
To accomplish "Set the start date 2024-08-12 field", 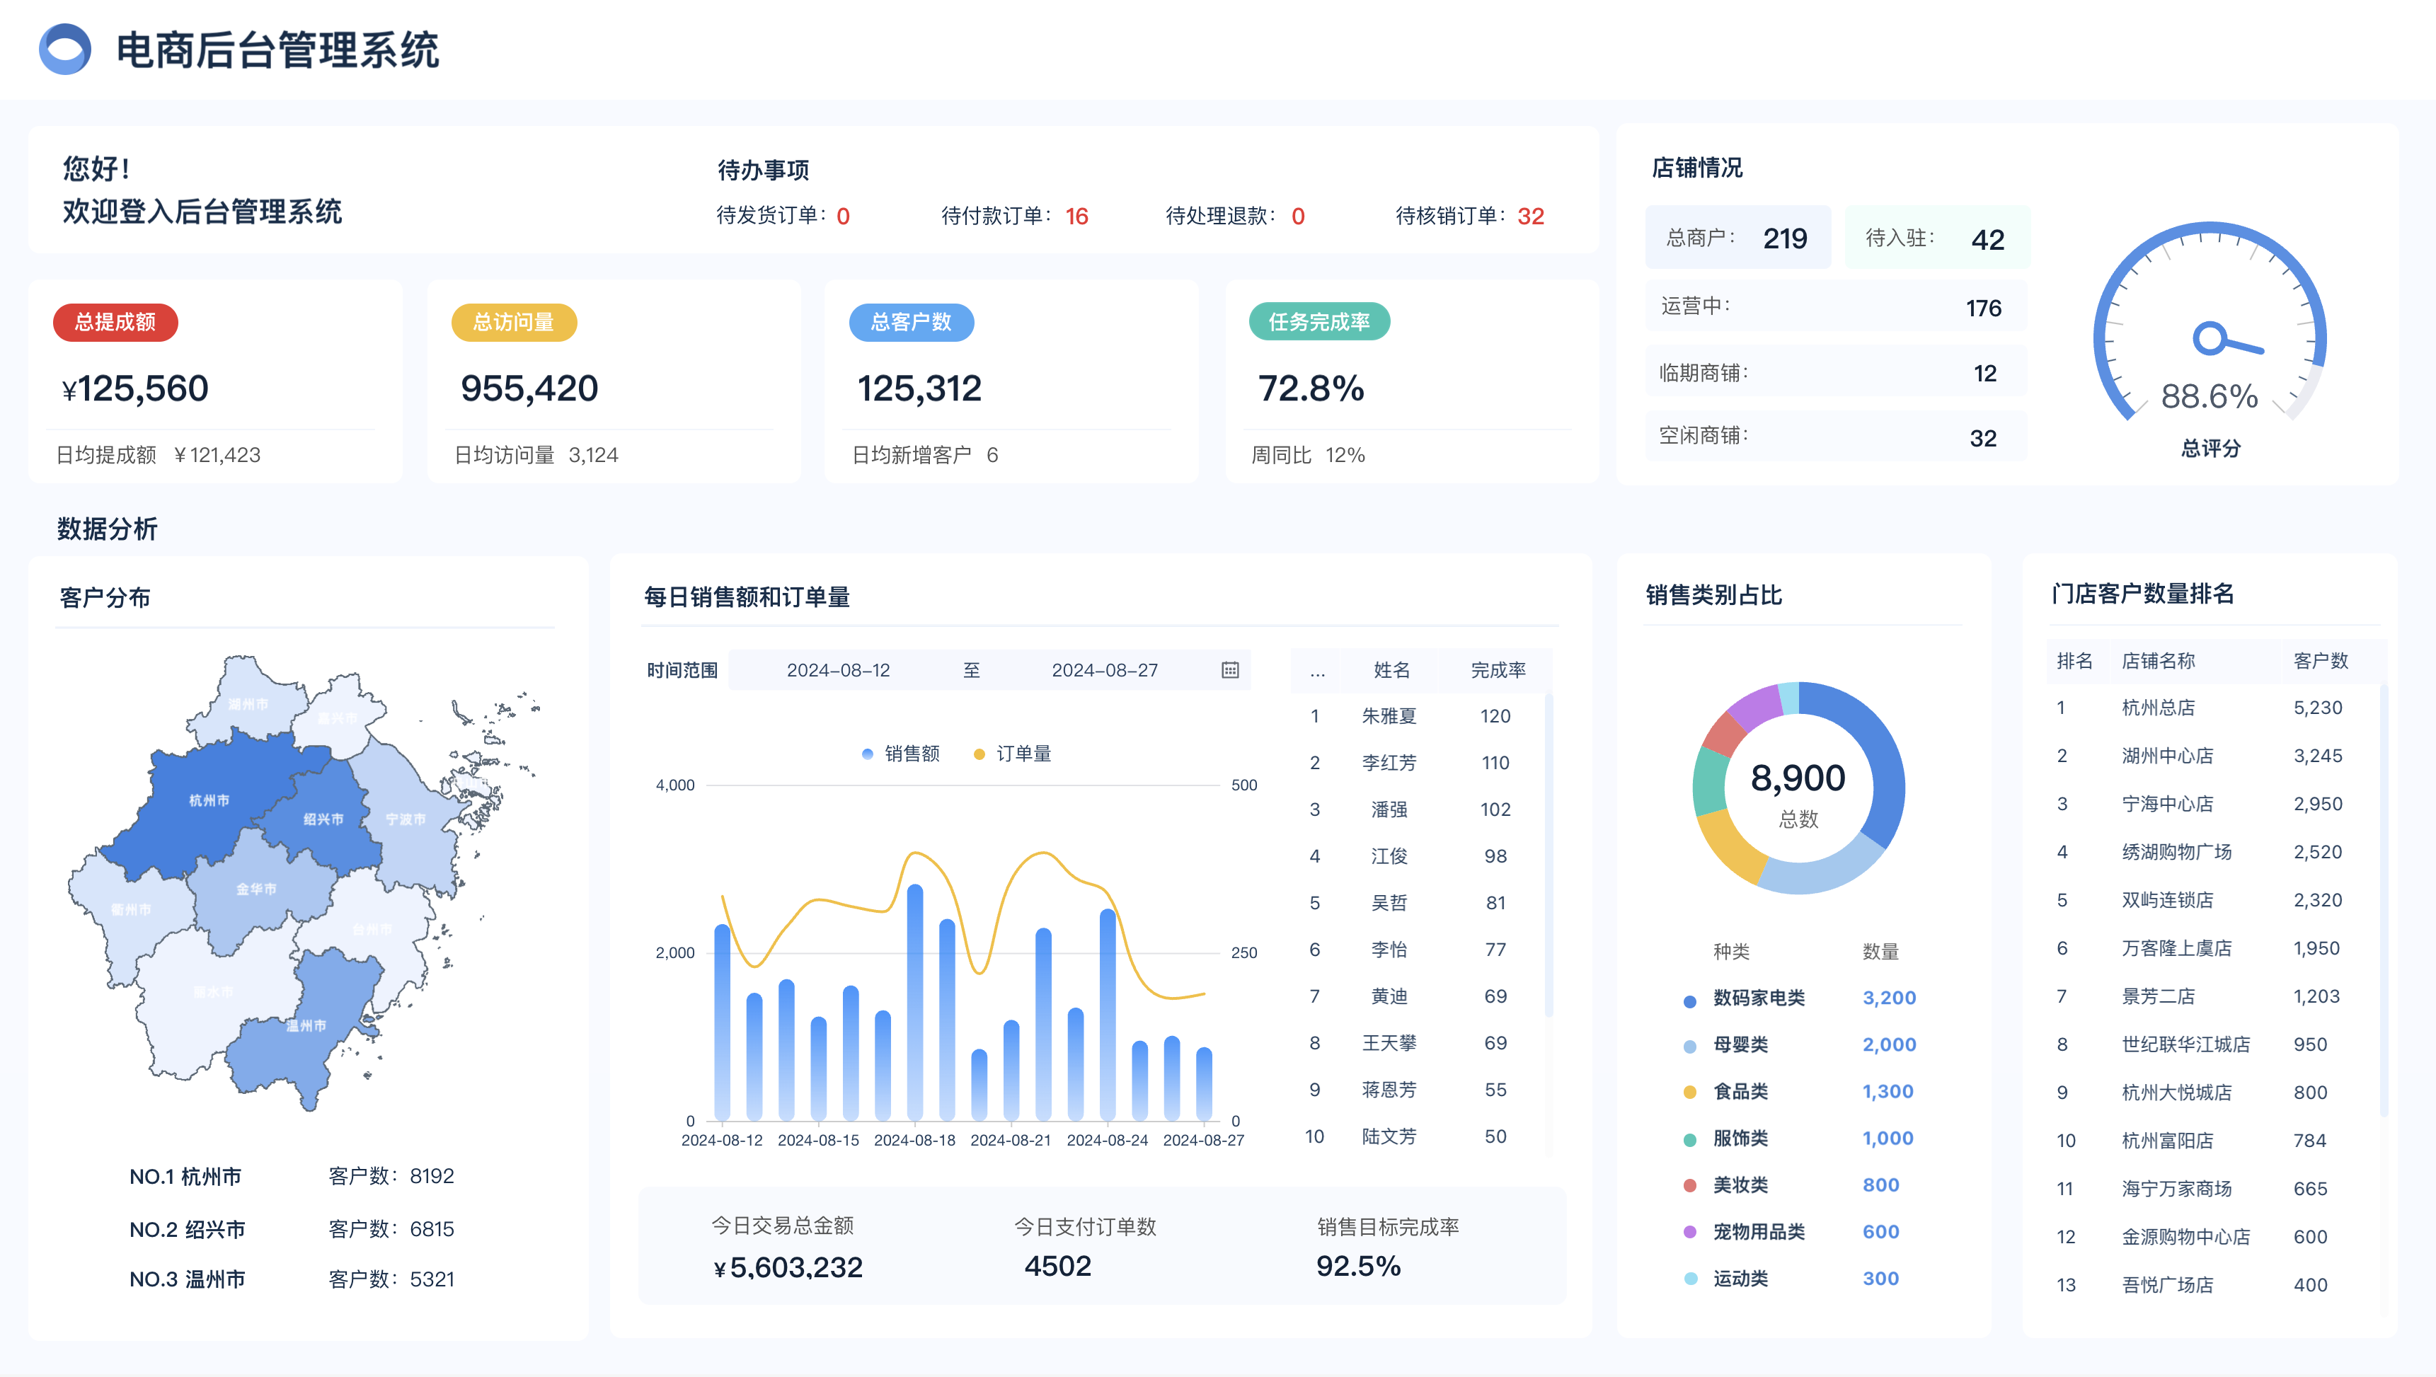I will coord(838,669).
